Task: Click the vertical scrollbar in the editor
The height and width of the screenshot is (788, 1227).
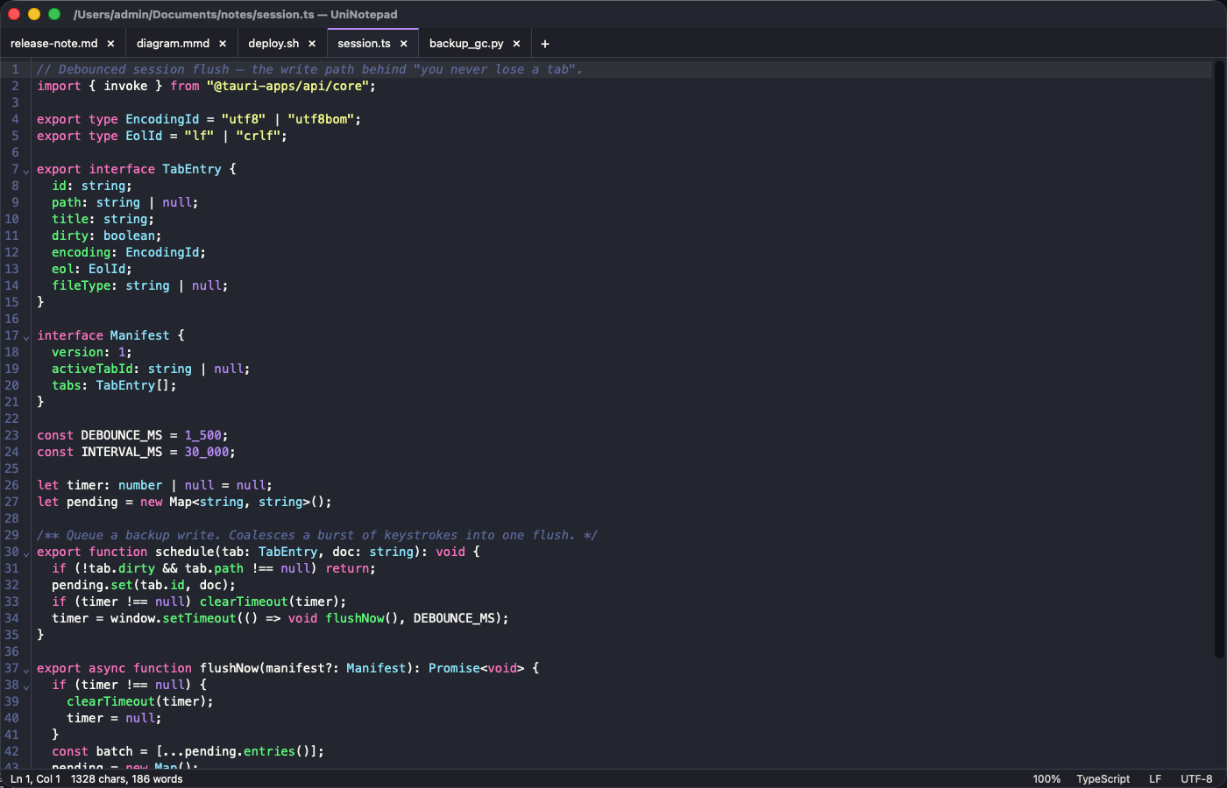Action: (x=1219, y=359)
